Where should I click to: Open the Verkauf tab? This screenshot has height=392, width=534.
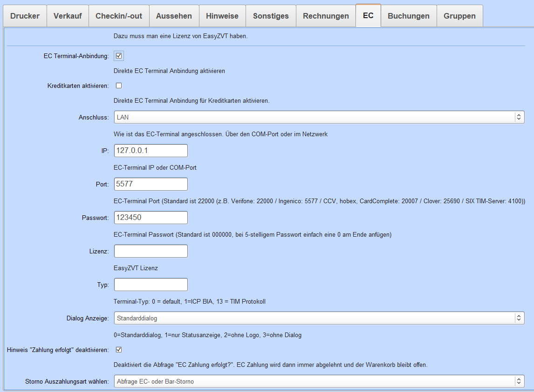click(68, 16)
